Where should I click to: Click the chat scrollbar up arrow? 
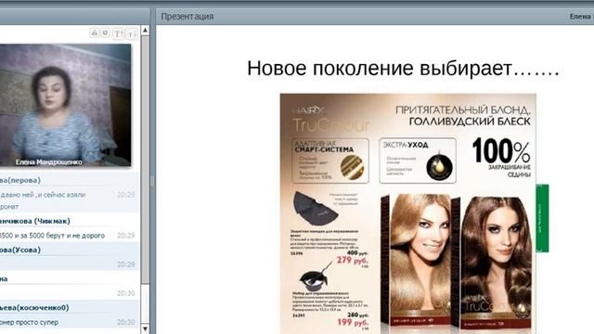click(145, 30)
